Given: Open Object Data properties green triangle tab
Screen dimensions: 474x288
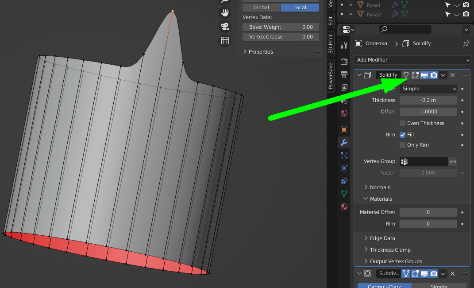Looking at the screenshot, I should click(344, 194).
